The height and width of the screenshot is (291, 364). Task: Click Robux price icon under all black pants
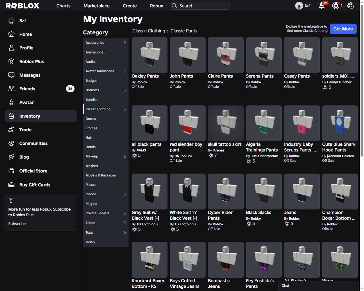(135, 155)
